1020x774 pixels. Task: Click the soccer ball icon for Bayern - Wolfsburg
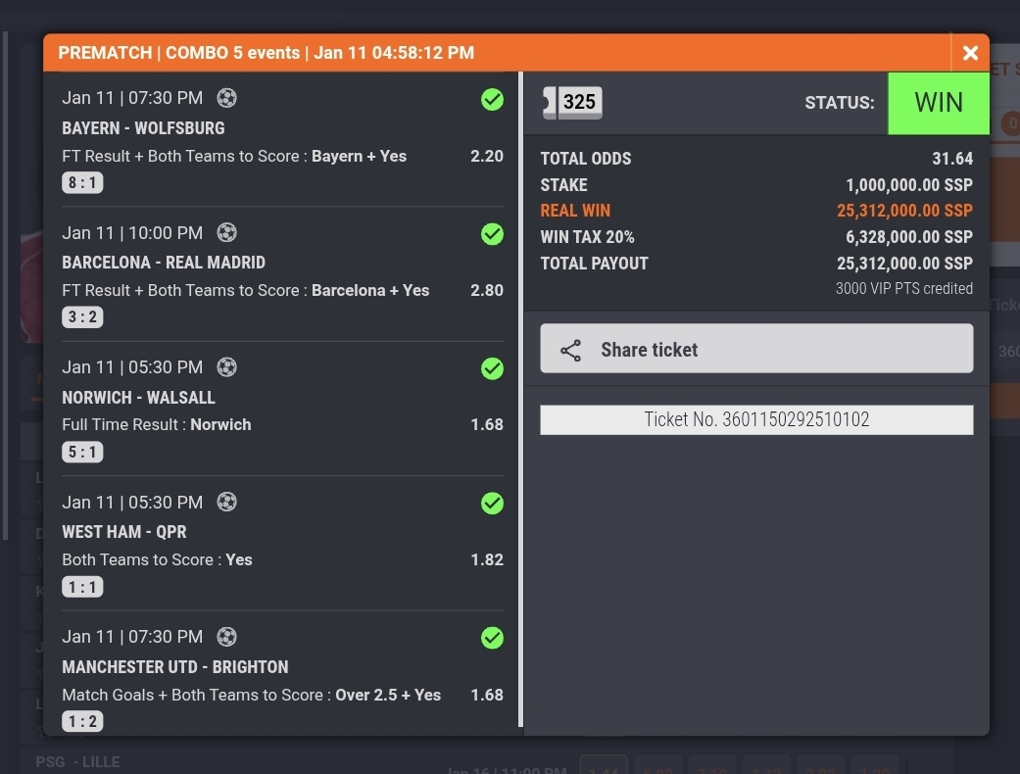pyautogui.click(x=226, y=98)
